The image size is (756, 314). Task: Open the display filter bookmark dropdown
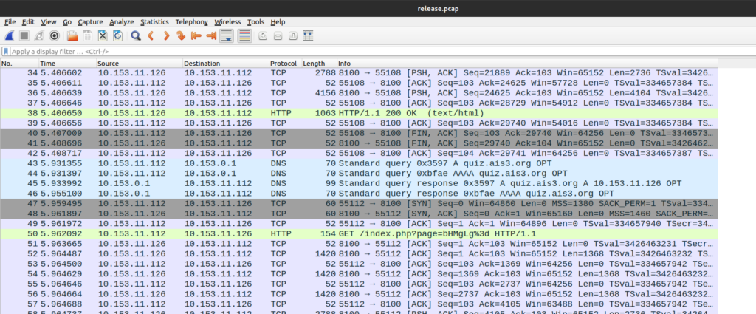pos(7,52)
